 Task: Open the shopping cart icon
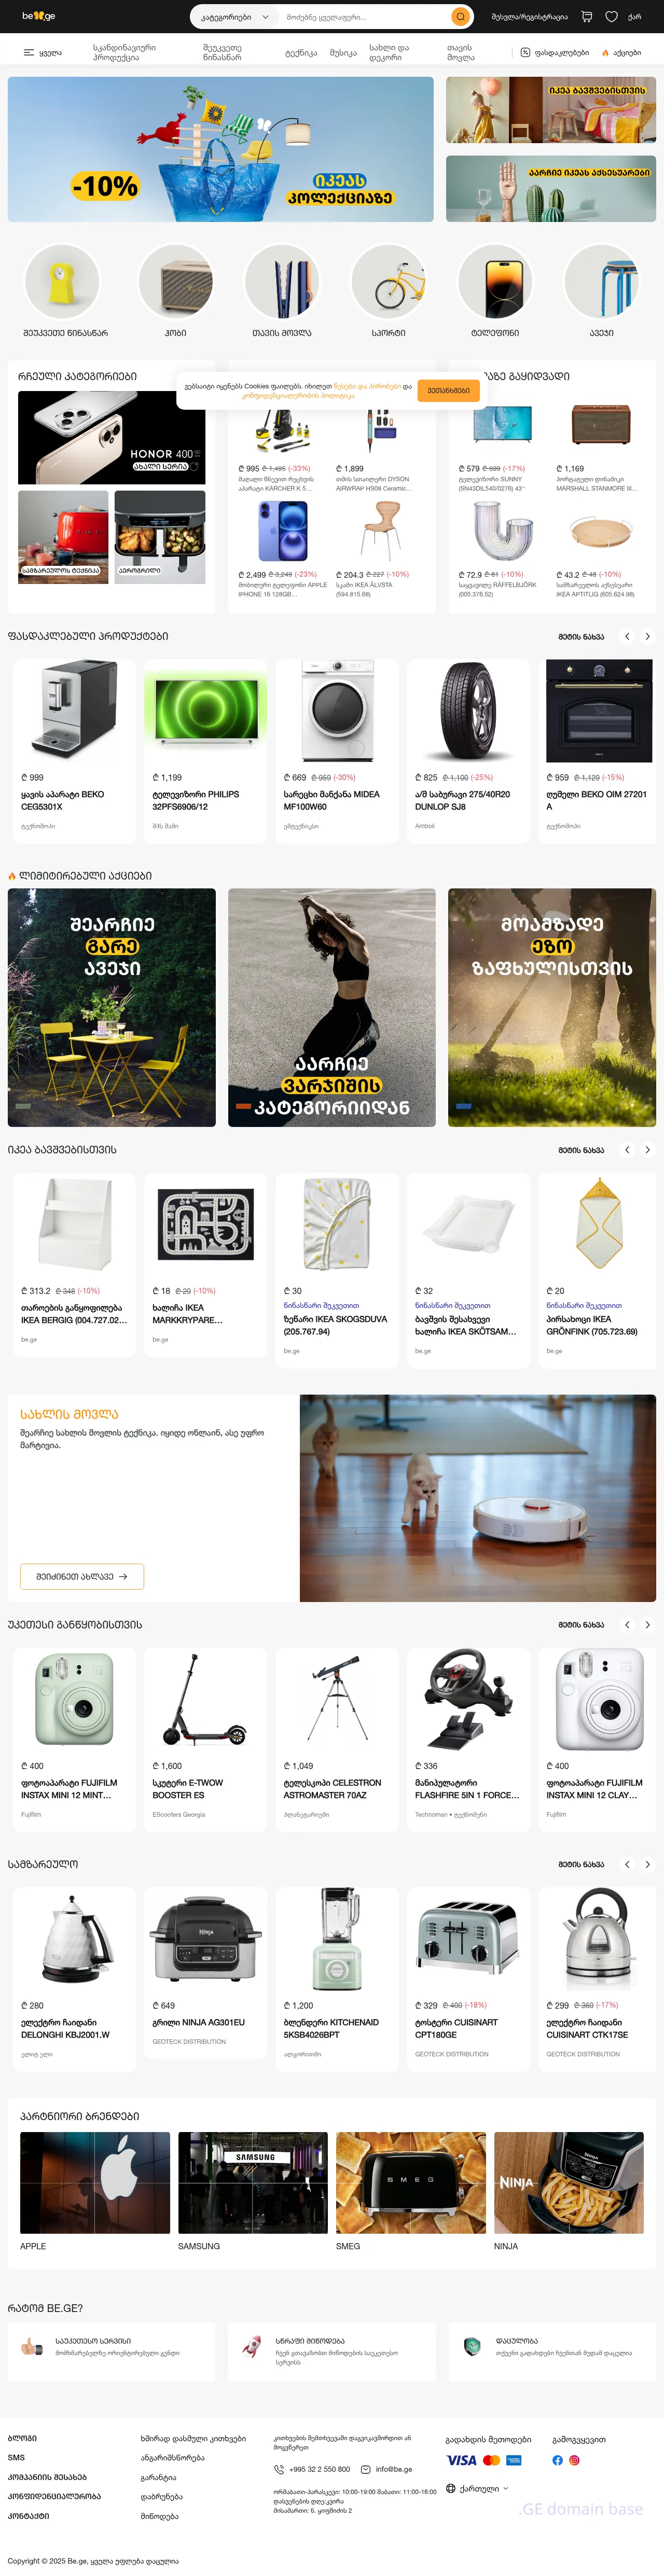[x=587, y=17]
